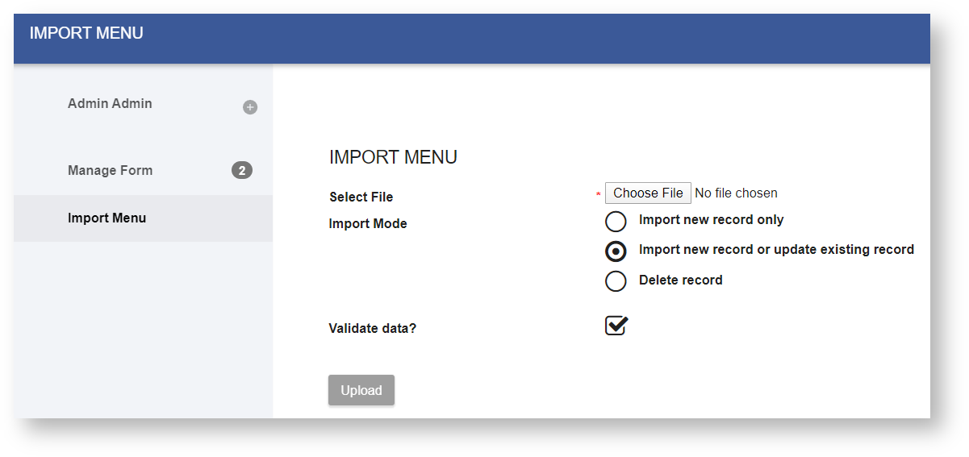Click the Manage Form count badge
969x457 pixels.
[242, 170]
